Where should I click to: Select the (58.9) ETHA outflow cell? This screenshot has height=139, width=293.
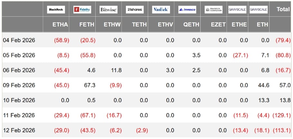61,40
